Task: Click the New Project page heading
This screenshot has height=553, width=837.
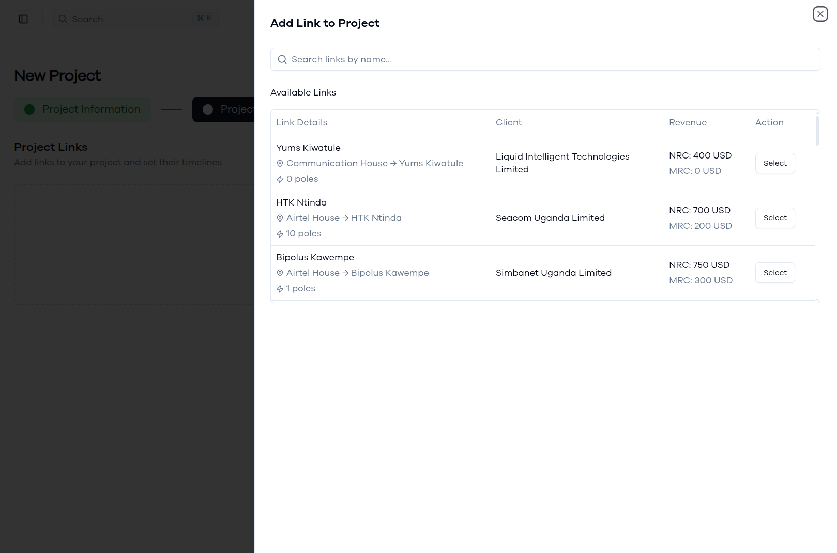Action: (57, 75)
